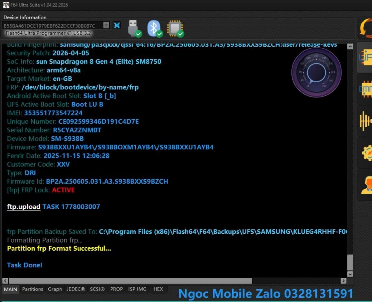Click the TASK 1778003007 text
The height and width of the screenshot is (302, 372).
coord(71,207)
